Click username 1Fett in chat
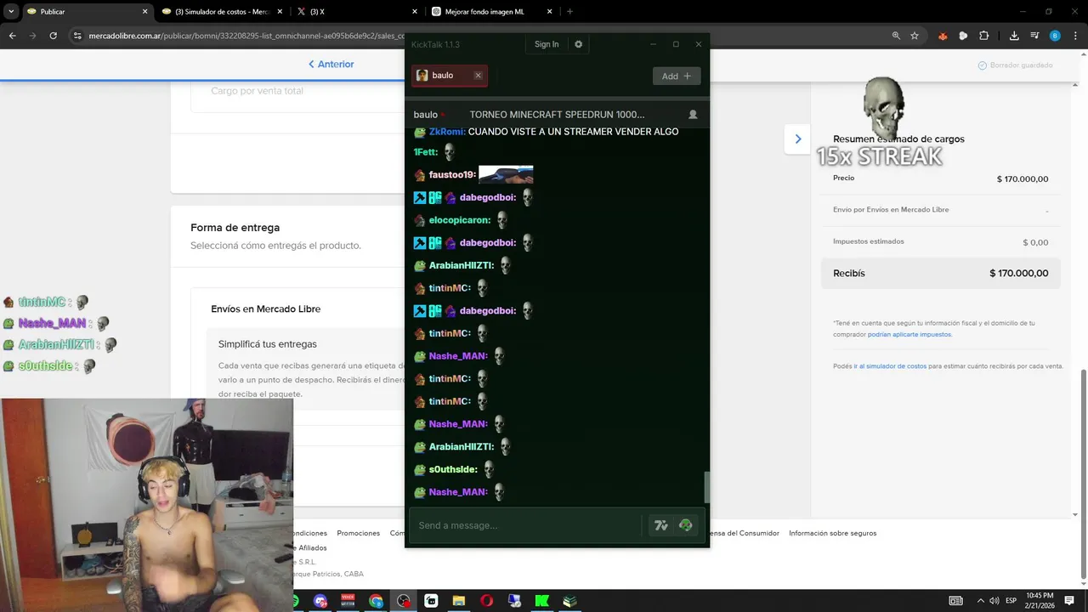Viewport: 1088px width, 612px height. point(426,152)
